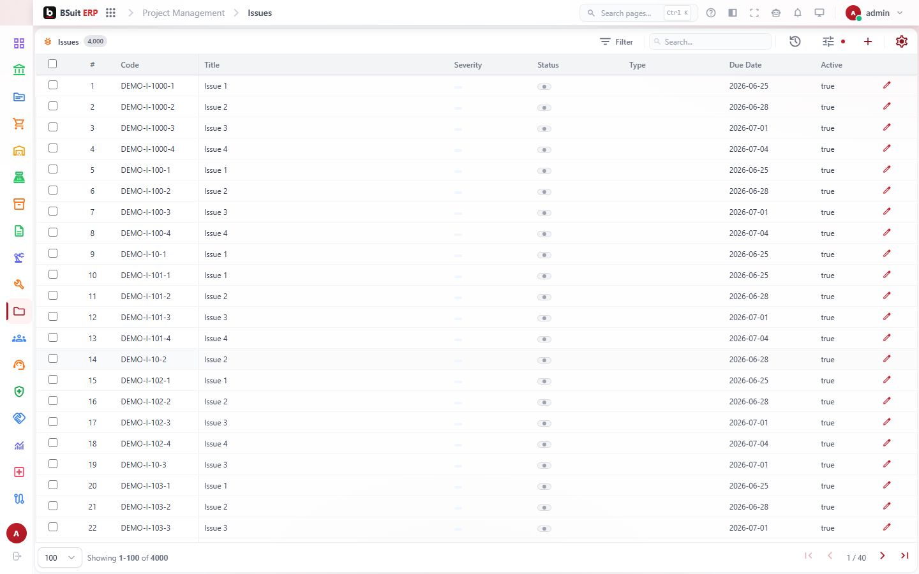The image size is (919, 574).
Task: Sort by the Due Date column header
Action: [745, 65]
